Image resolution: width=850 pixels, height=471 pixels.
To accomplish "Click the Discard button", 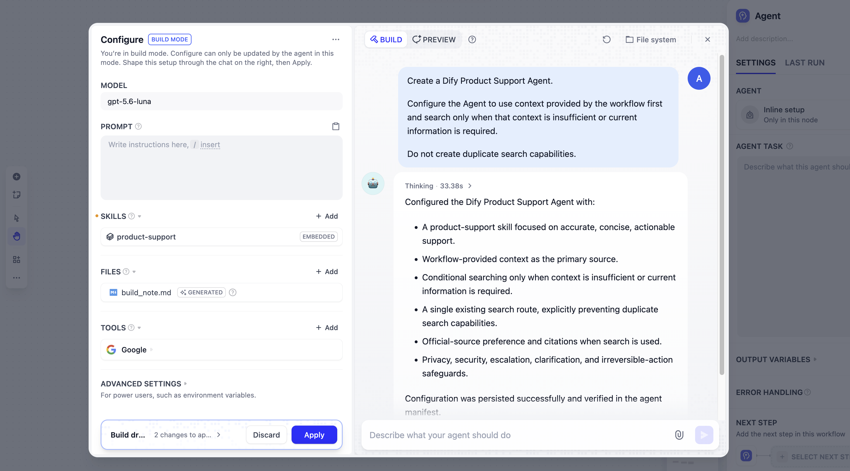I will 266,435.
